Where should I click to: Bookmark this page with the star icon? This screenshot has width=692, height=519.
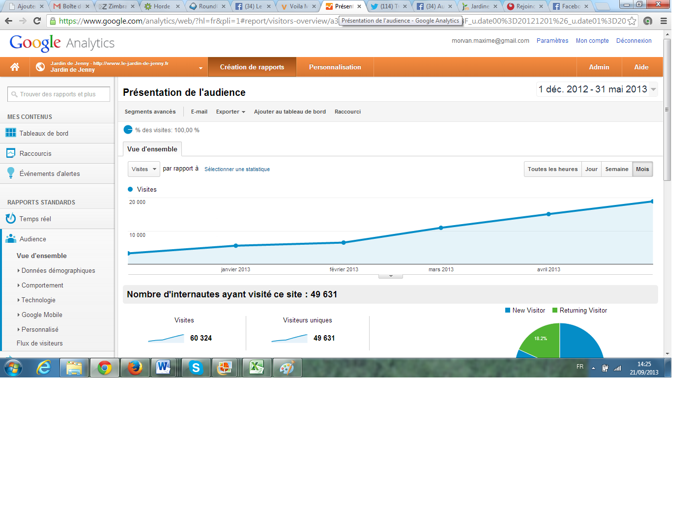click(x=632, y=21)
